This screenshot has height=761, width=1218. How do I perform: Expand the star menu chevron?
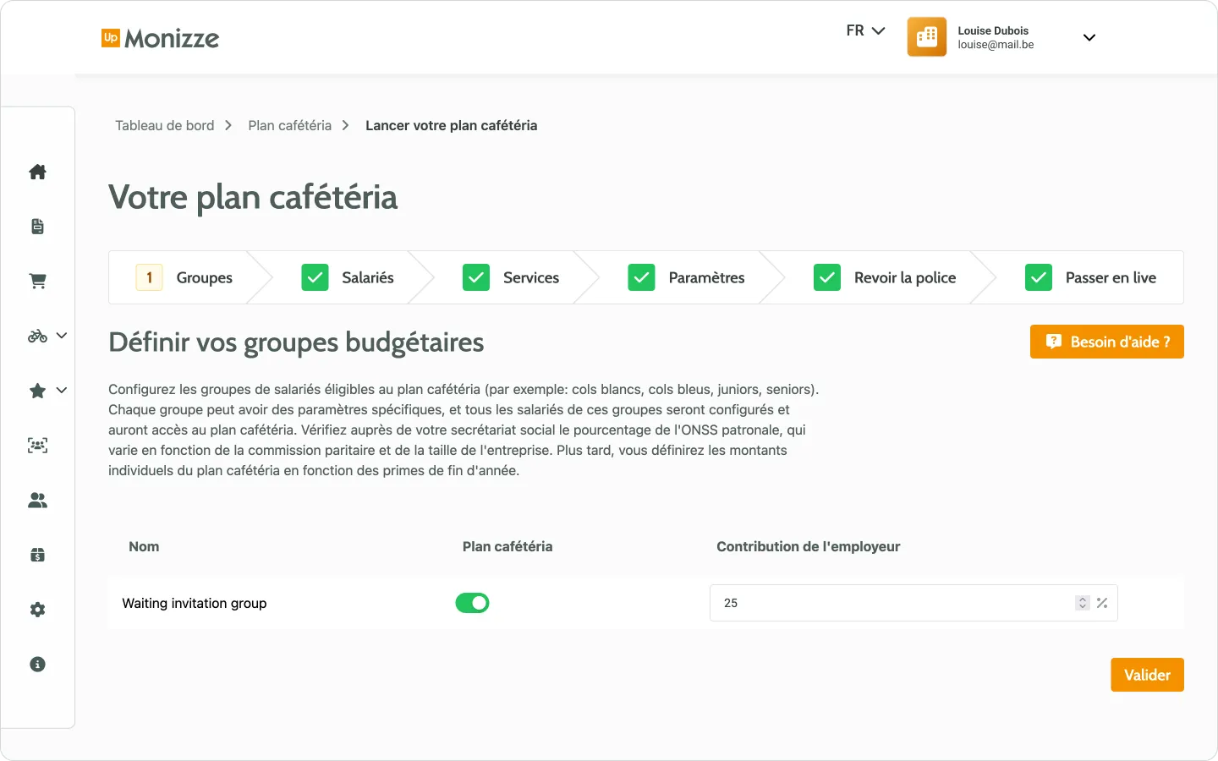[61, 391]
